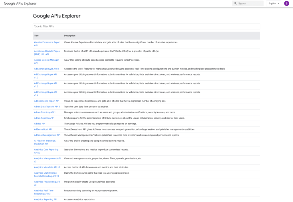Open AI Platform Training & Prediction API
Viewport: 293px width, 202px height.
click(x=45, y=141)
